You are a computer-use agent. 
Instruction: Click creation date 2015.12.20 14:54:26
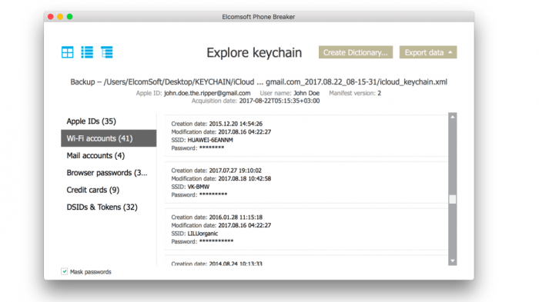pyautogui.click(x=236, y=124)
